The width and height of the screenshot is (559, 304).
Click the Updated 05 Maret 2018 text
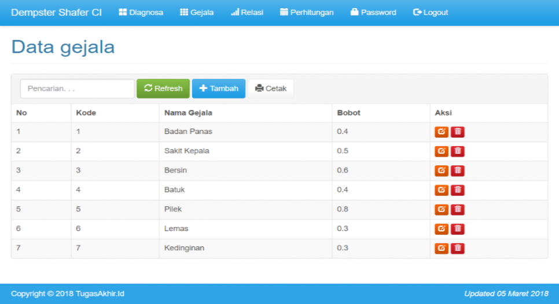pyautogui.click(x=506, y=294)
